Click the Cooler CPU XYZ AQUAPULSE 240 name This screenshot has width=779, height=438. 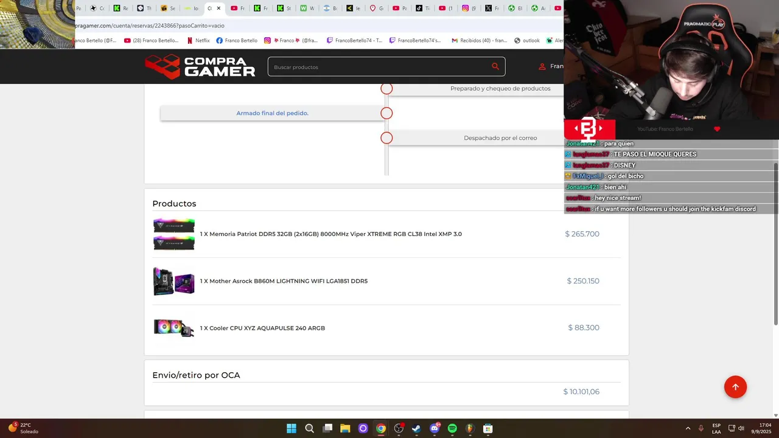pos(262,328)
